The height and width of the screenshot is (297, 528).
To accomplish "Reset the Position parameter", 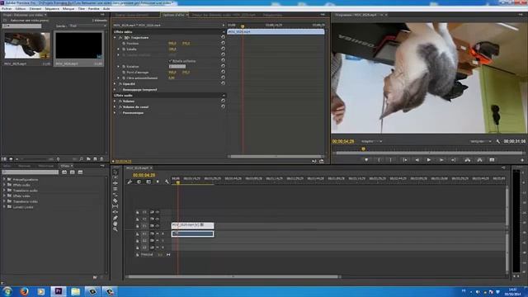I will (x=223, y=43).
